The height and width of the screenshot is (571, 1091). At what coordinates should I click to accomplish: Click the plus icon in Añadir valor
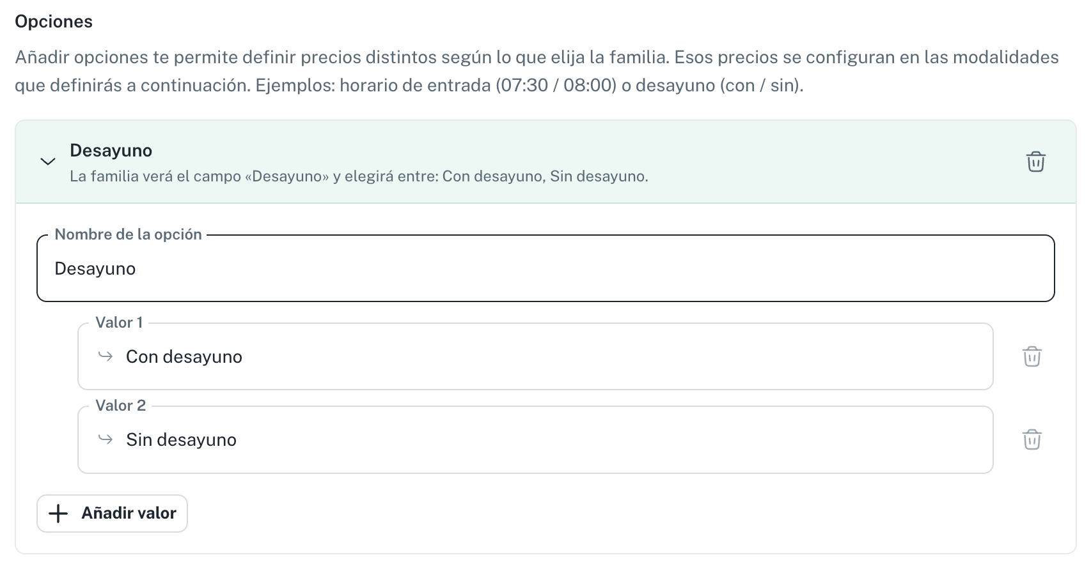click(58, 514)
